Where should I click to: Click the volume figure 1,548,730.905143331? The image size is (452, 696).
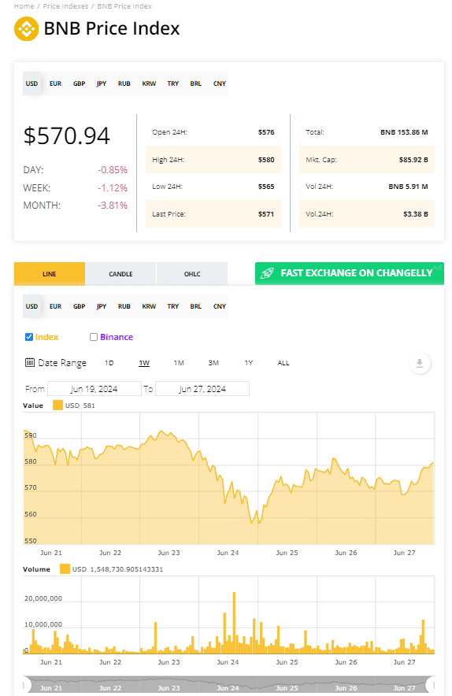(127, 569)
